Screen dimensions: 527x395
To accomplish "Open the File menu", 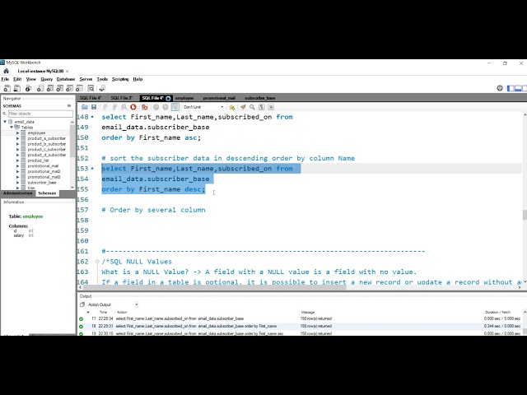I will pos(5,79).
